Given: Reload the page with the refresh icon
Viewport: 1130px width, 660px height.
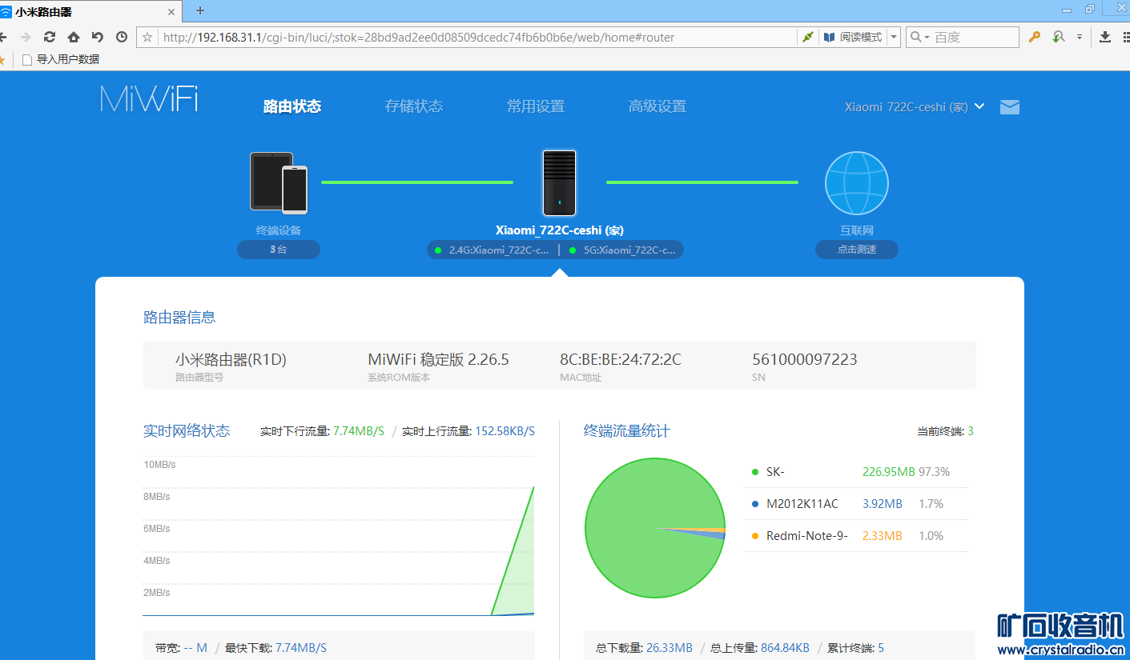Looking at the screenshot, I should coord(50,37).
